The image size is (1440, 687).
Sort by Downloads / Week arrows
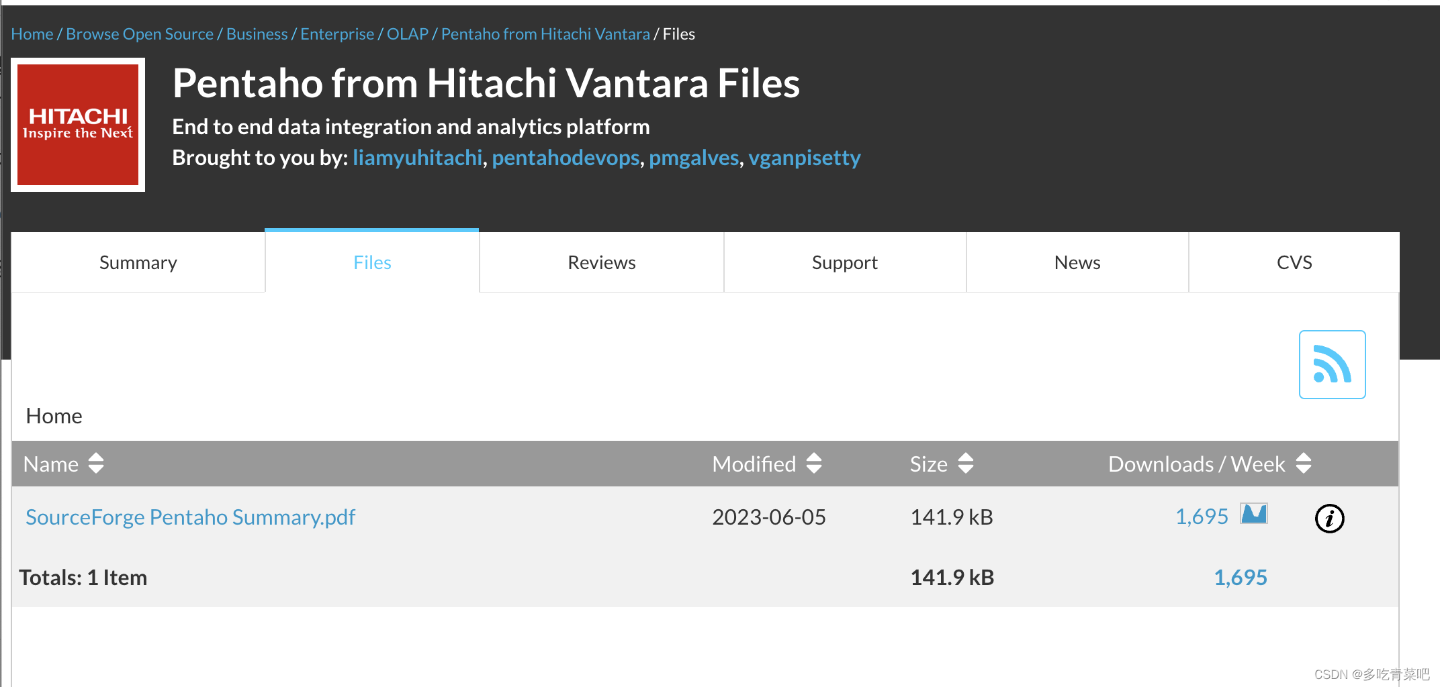click(x=1304, y=463)
